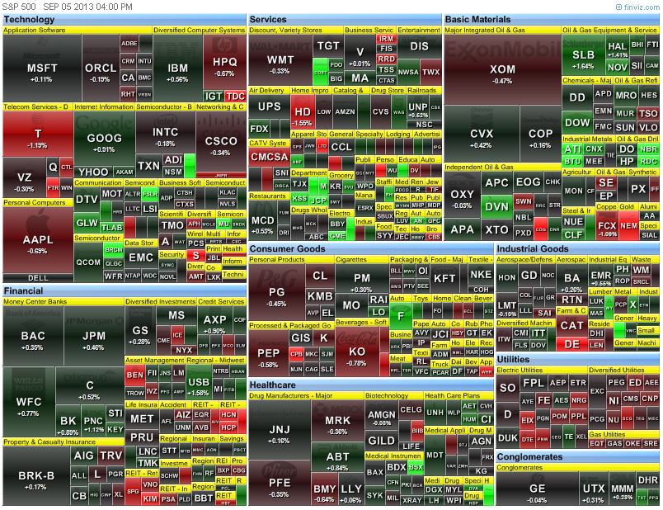Open the Services sector header

[x=345, y=20]
